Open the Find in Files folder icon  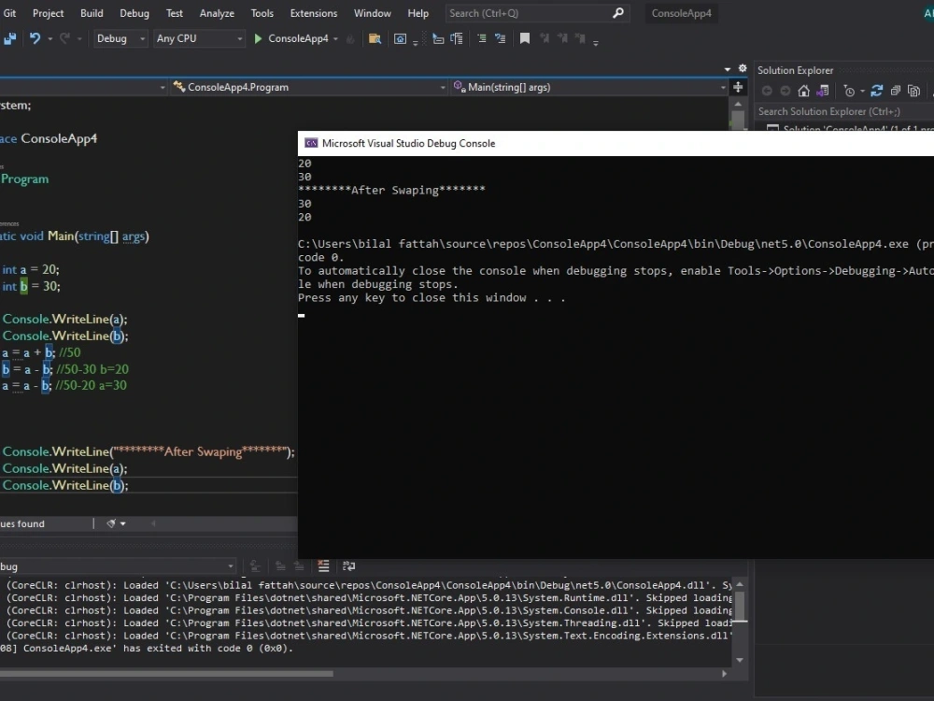click(x=375, y=38)
